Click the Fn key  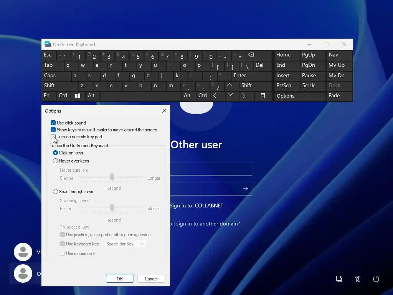coord(49,96)
